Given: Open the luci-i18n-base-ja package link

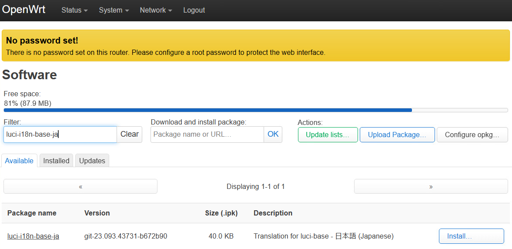Looking at the screenshot, I should point(33,236).
